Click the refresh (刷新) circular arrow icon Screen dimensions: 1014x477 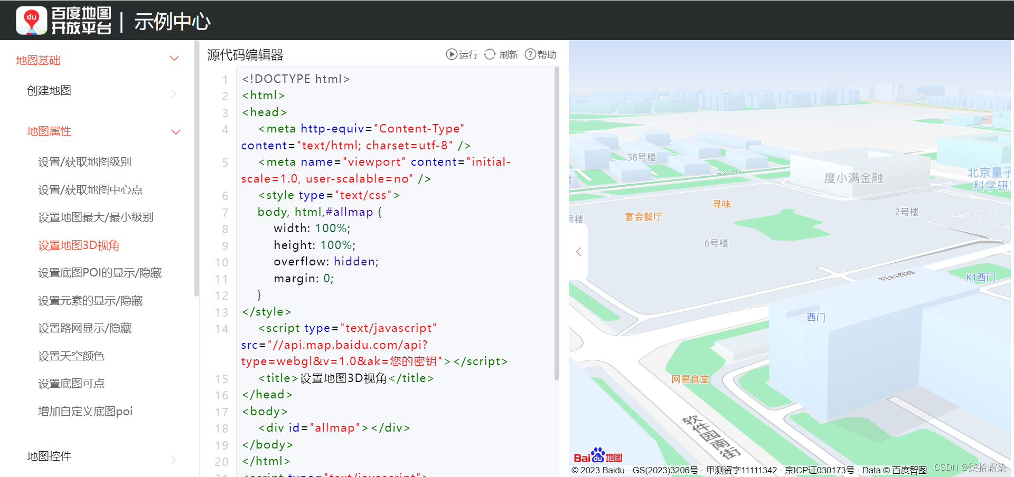(x=490, y=54)
